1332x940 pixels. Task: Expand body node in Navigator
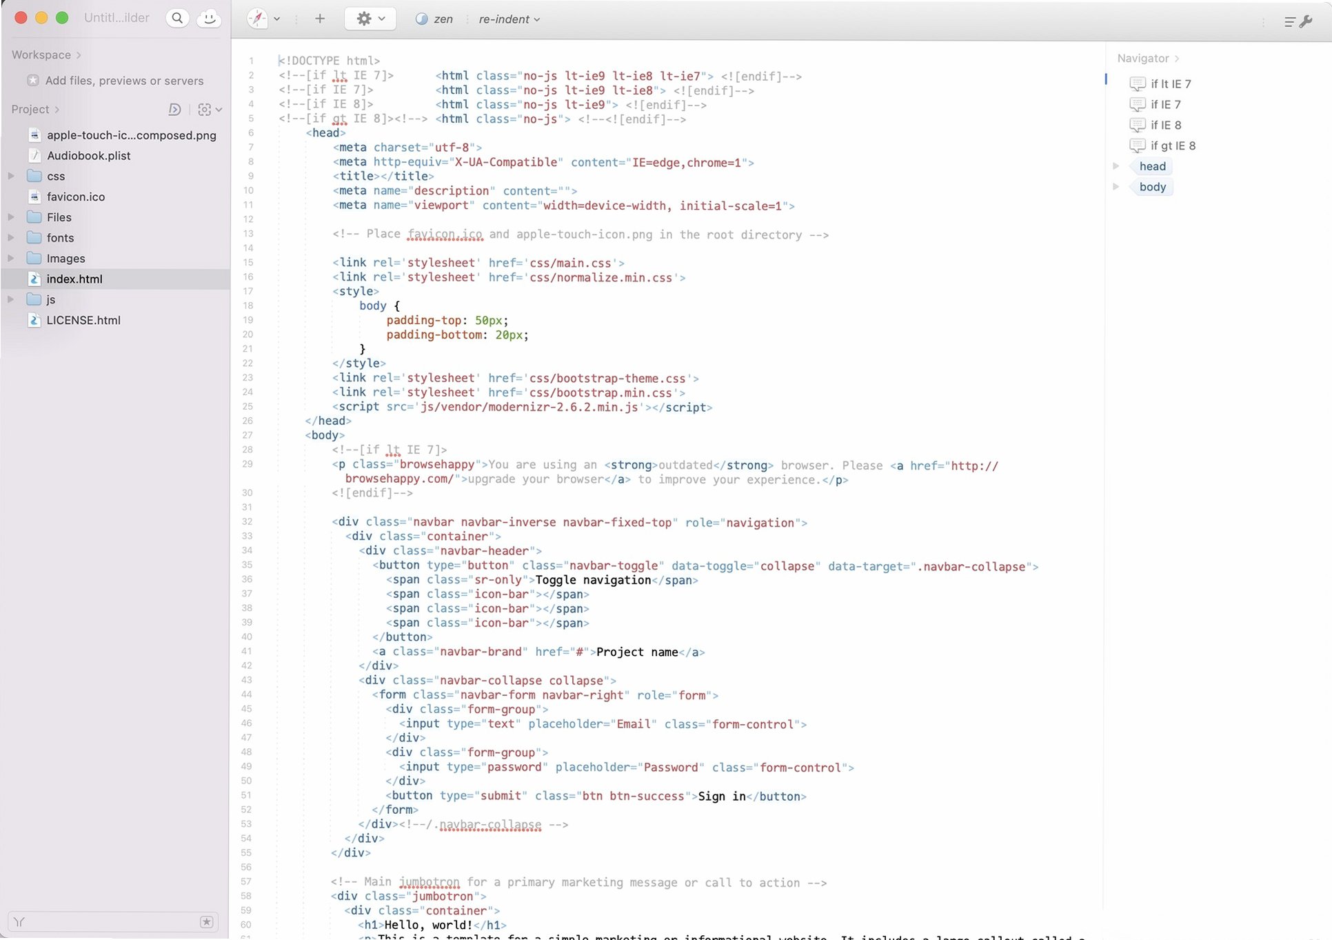[1116, 187]
